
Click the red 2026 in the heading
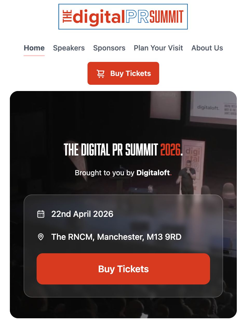point(170,150)
